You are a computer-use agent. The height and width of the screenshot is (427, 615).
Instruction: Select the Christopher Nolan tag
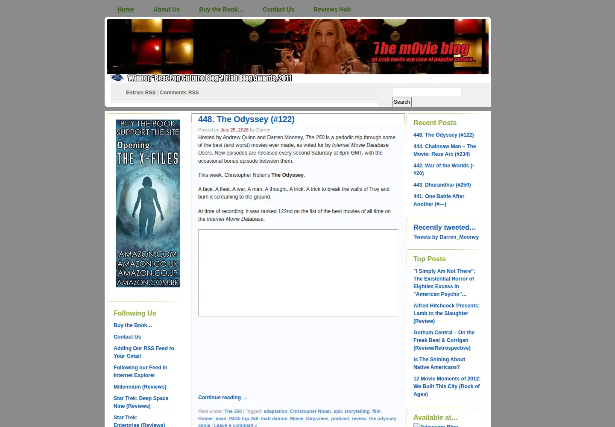pyautogui.click(x=310, y=411)
